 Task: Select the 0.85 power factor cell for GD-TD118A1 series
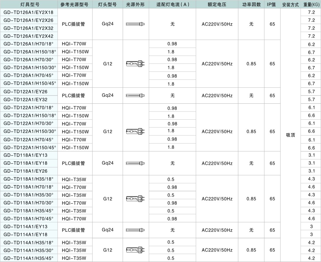(x=251, y=199)
